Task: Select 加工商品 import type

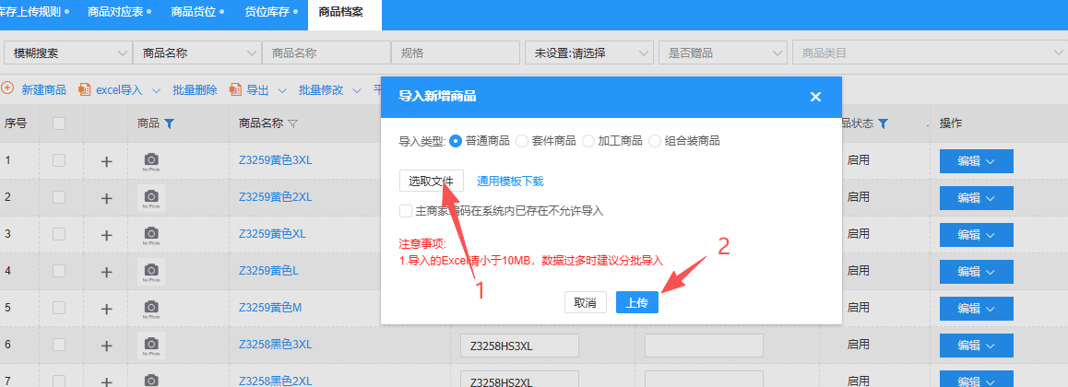Action: 588,141
